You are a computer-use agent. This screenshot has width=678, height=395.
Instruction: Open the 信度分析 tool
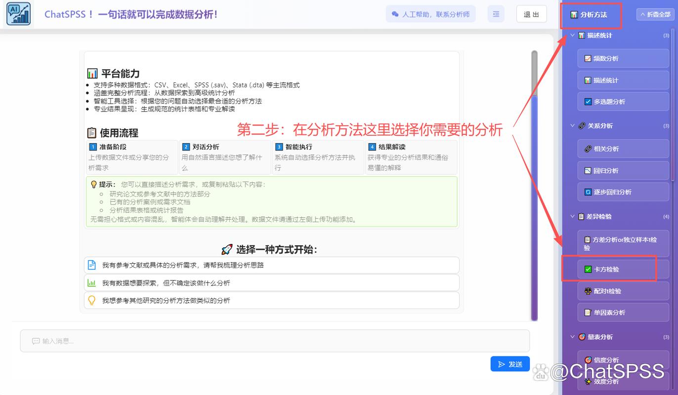(623, 359)
